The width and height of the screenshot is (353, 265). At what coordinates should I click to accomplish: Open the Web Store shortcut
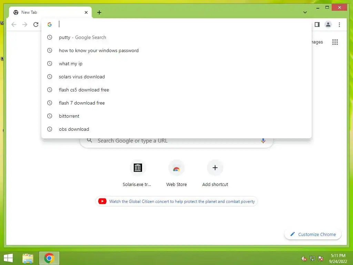(x=176, y=173)
